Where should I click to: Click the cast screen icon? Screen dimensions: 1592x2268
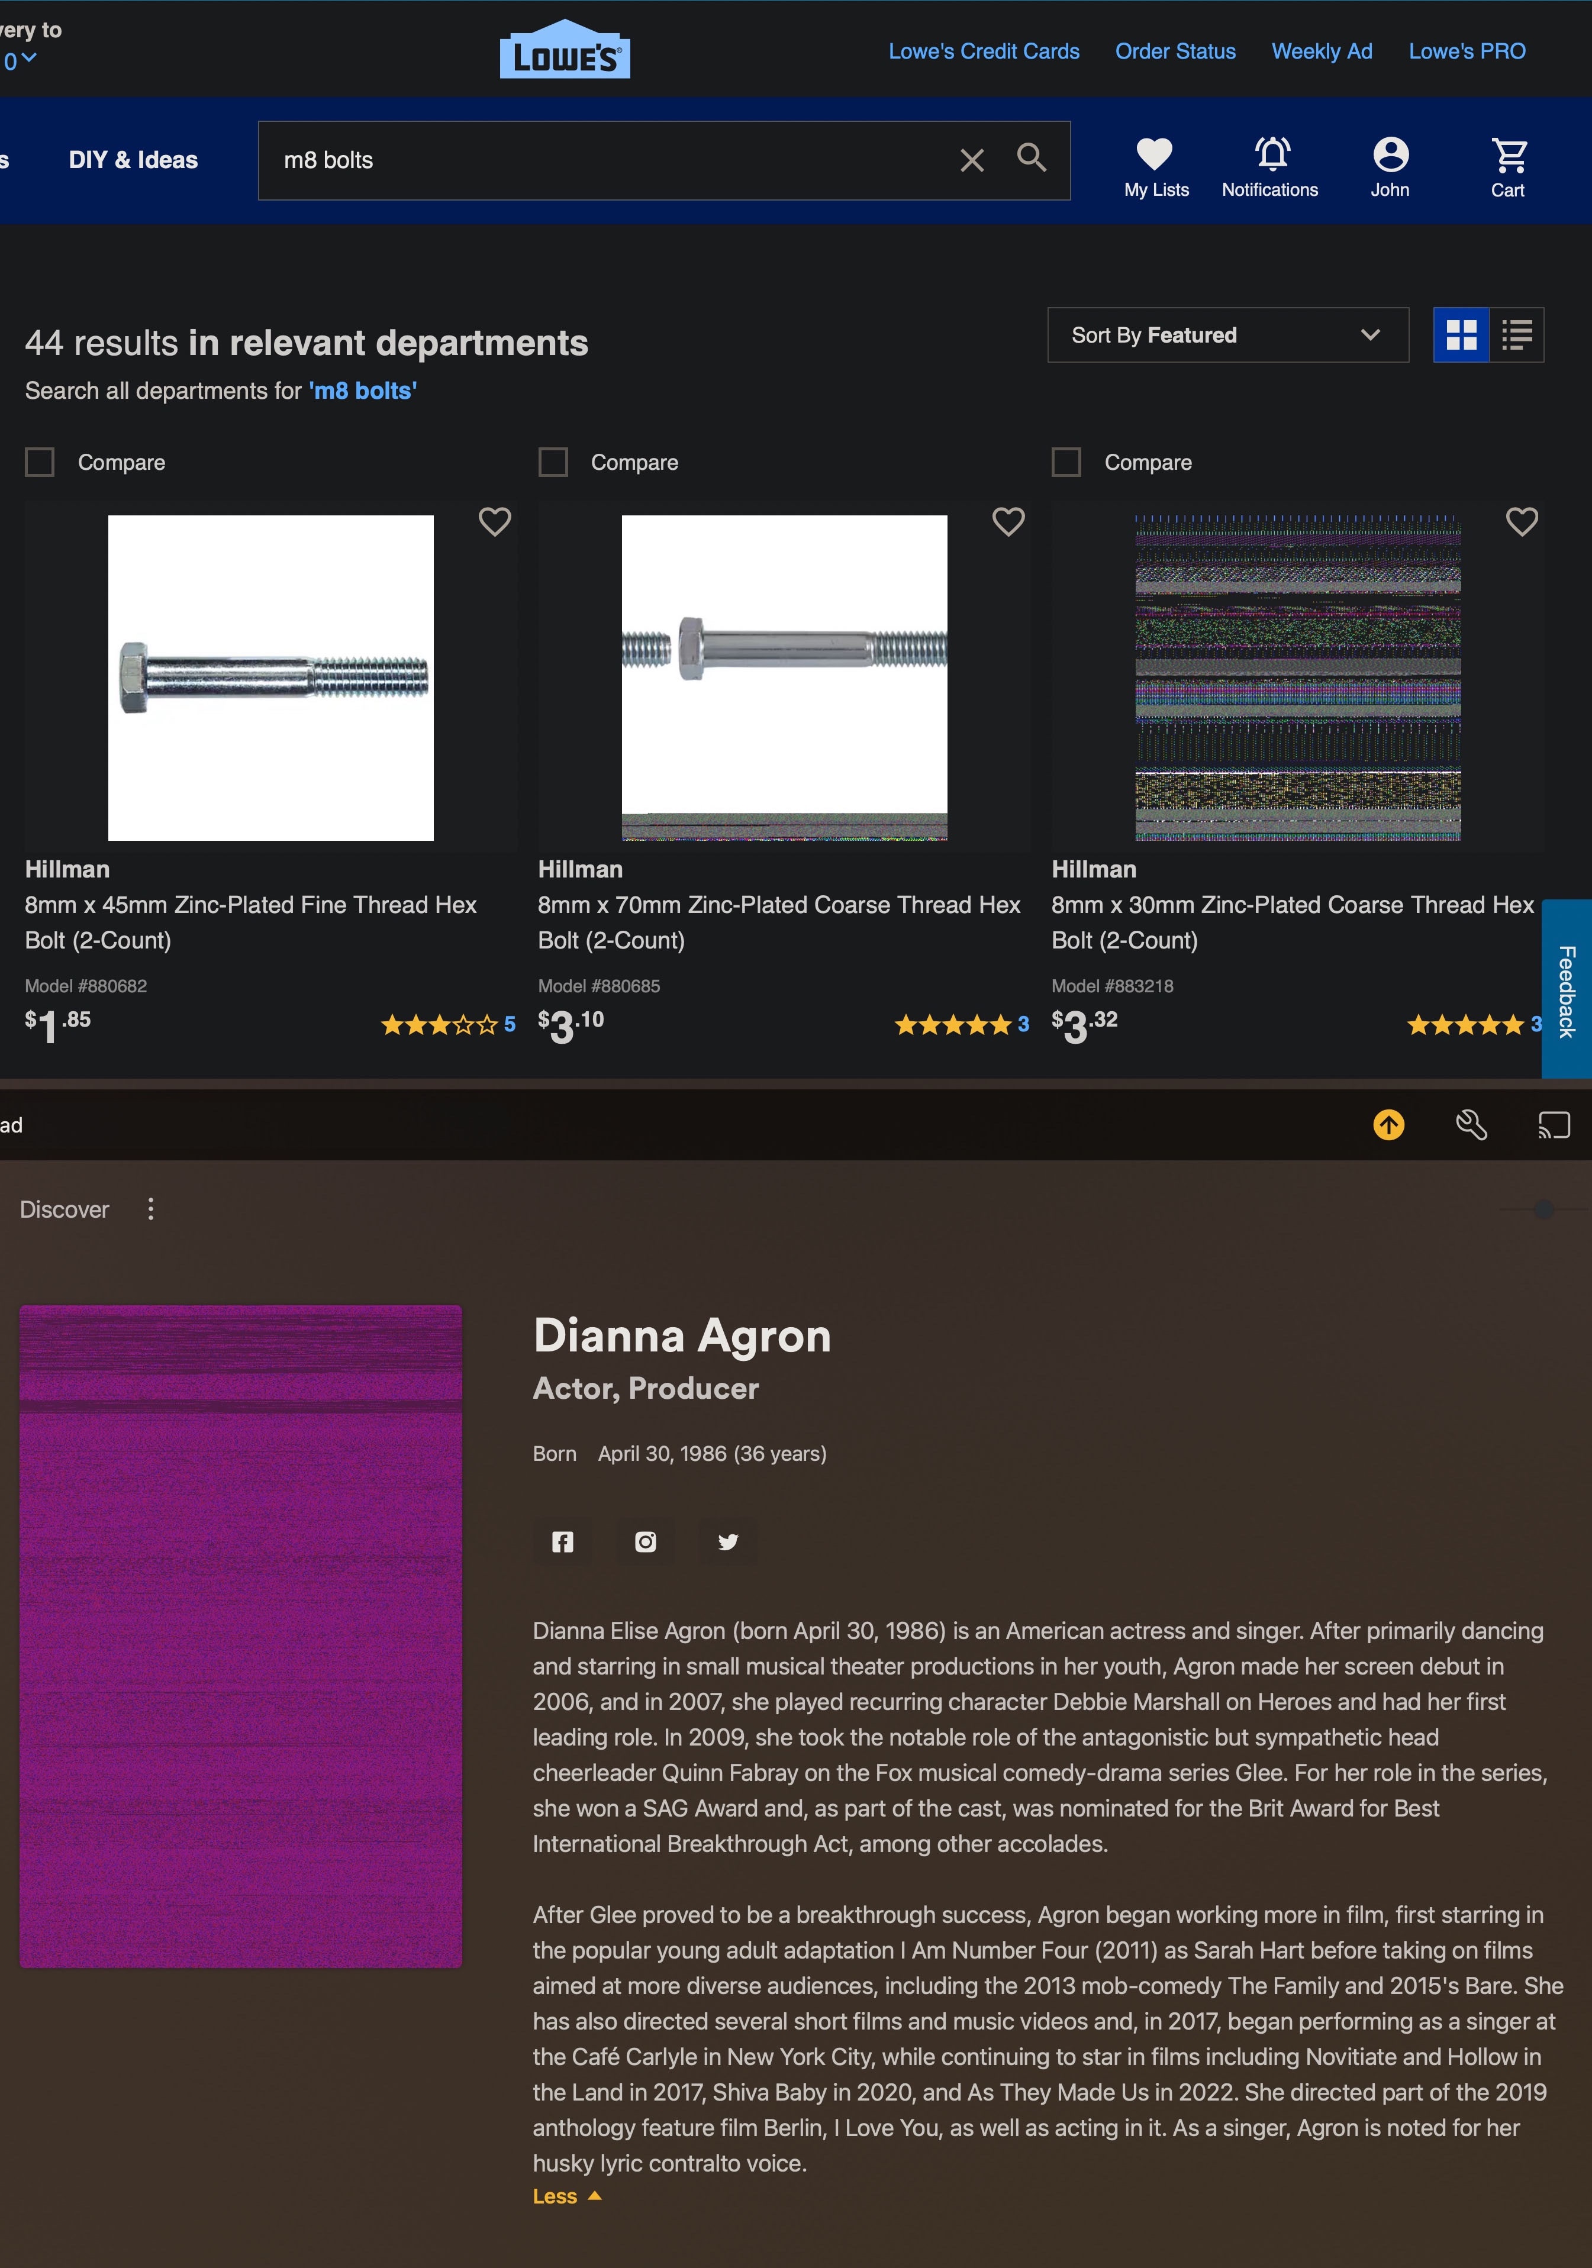pyautogui.click(x=1554, y=1125)
